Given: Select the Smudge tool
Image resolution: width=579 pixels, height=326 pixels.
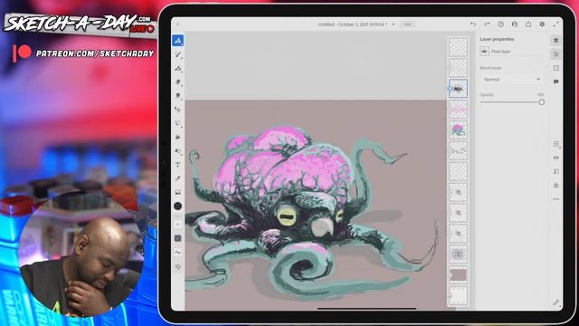Looking at the screenshot, I should 178,96.
